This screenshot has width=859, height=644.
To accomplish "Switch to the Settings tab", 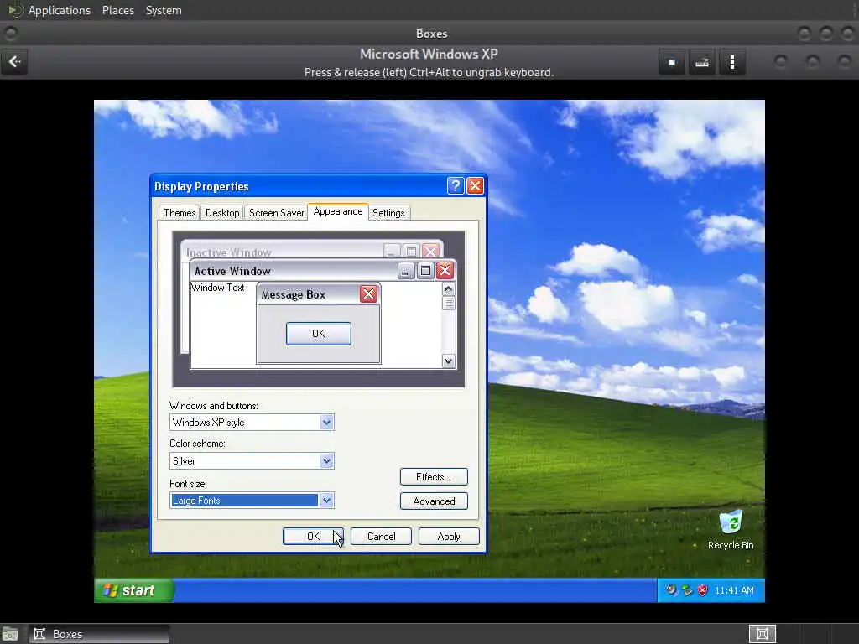I will (x=388, y=212).
